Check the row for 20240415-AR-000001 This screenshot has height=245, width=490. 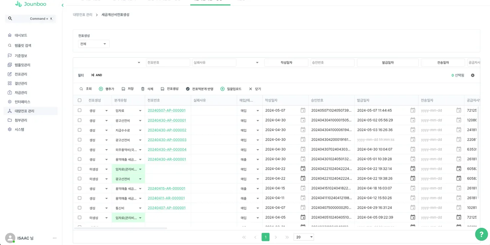pyautogui.click(x=80, y=188)
